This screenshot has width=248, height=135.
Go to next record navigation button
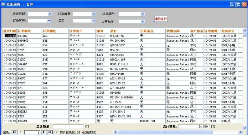click(x=44, y=132)
